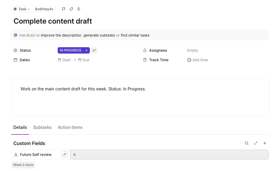The image size is (273, 171).
Task: Add a custom field with the plus icon
Action: click(265, 143)
